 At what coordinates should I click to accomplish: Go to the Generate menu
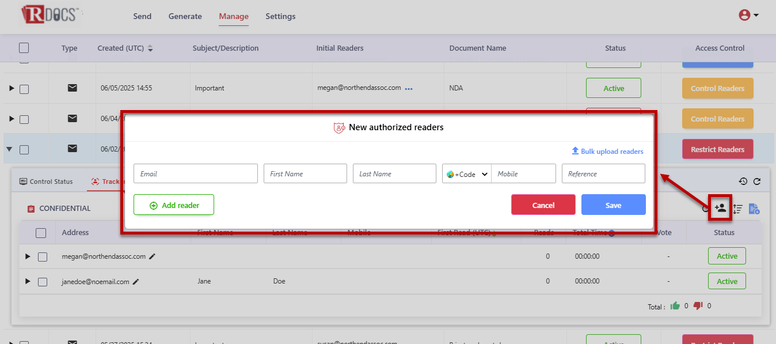(x=185, y=16)
